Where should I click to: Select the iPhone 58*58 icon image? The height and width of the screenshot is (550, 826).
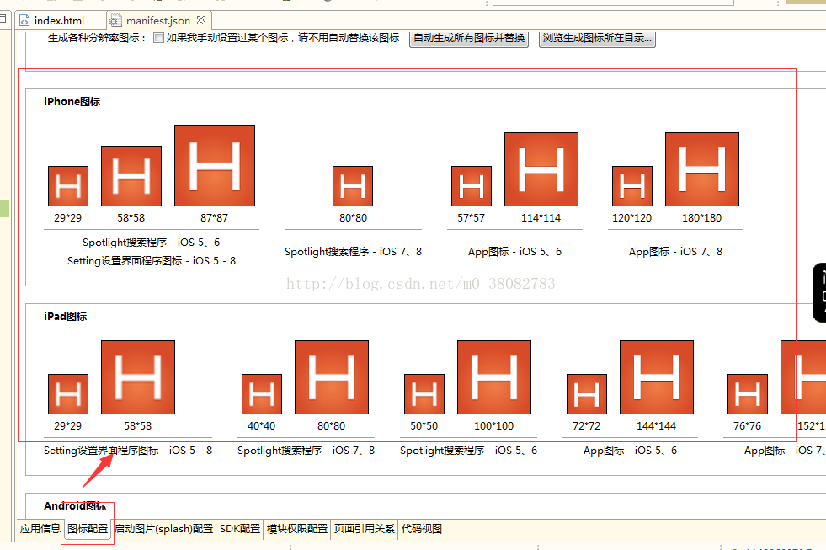131,176
